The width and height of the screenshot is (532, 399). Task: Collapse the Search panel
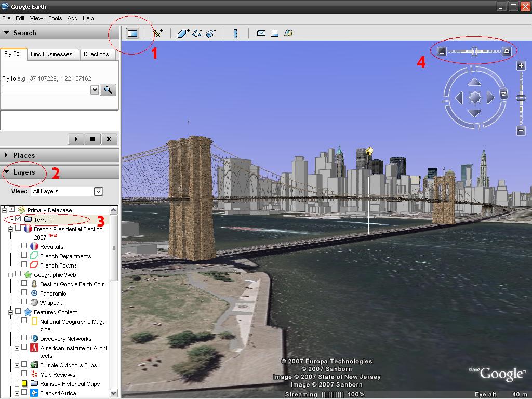pos(6,33)
